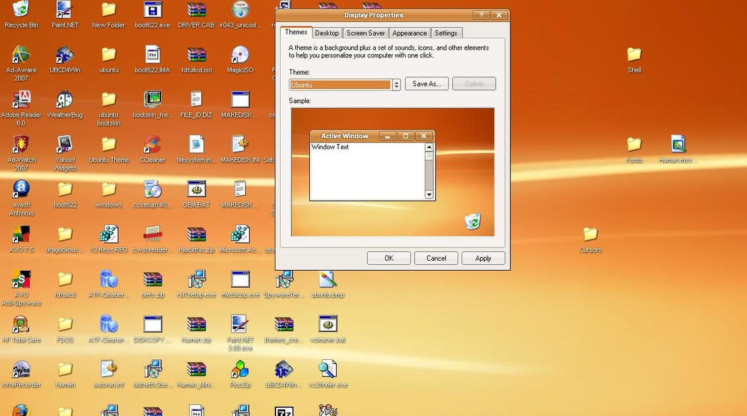Screen dimensions: 747x416
Task: Select the Ad-Aware 2007 shortcut
Action: 21,54
